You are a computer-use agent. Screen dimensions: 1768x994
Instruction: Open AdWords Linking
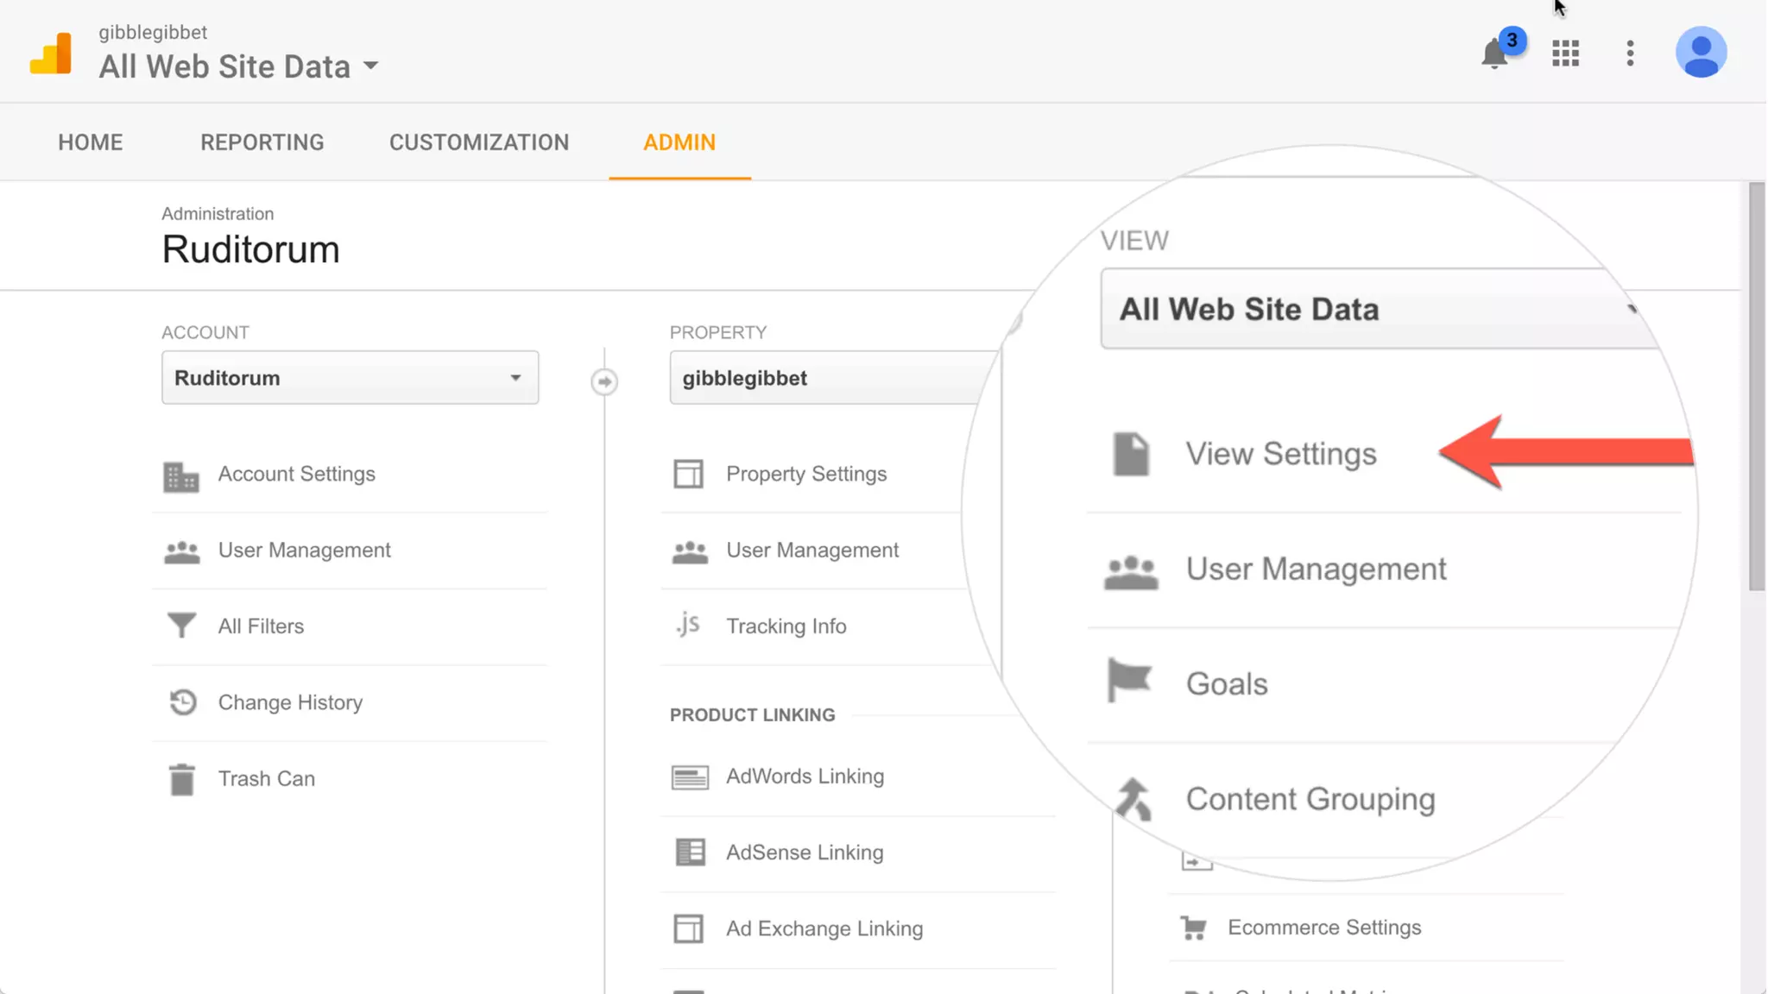[x=805, y=777]
